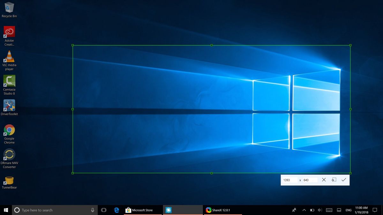383x215 pixels.
Task: Click the fixed-size region icon in ShareX toolbar
Action: click(334, 180)
